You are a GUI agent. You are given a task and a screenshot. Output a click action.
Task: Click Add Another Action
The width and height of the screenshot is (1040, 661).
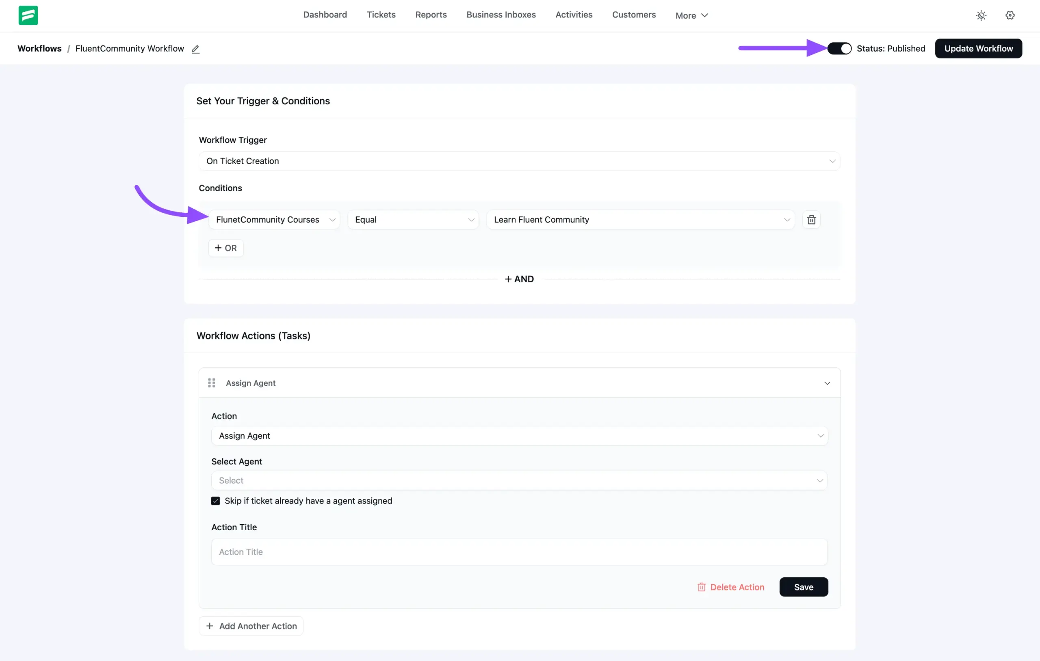coord(251,626)
